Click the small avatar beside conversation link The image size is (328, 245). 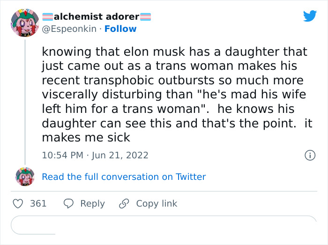point(25,177)
